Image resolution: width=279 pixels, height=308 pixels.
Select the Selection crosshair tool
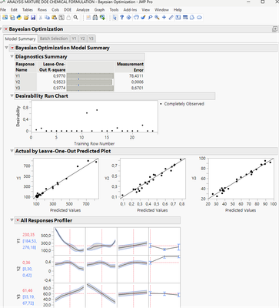[x=129, y=18]
